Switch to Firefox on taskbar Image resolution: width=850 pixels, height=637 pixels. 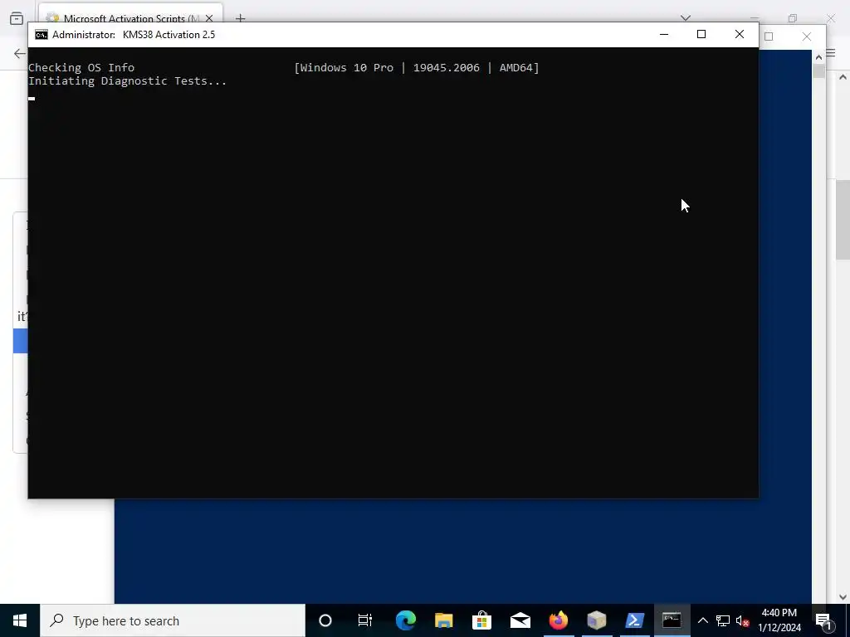point(559,620)
